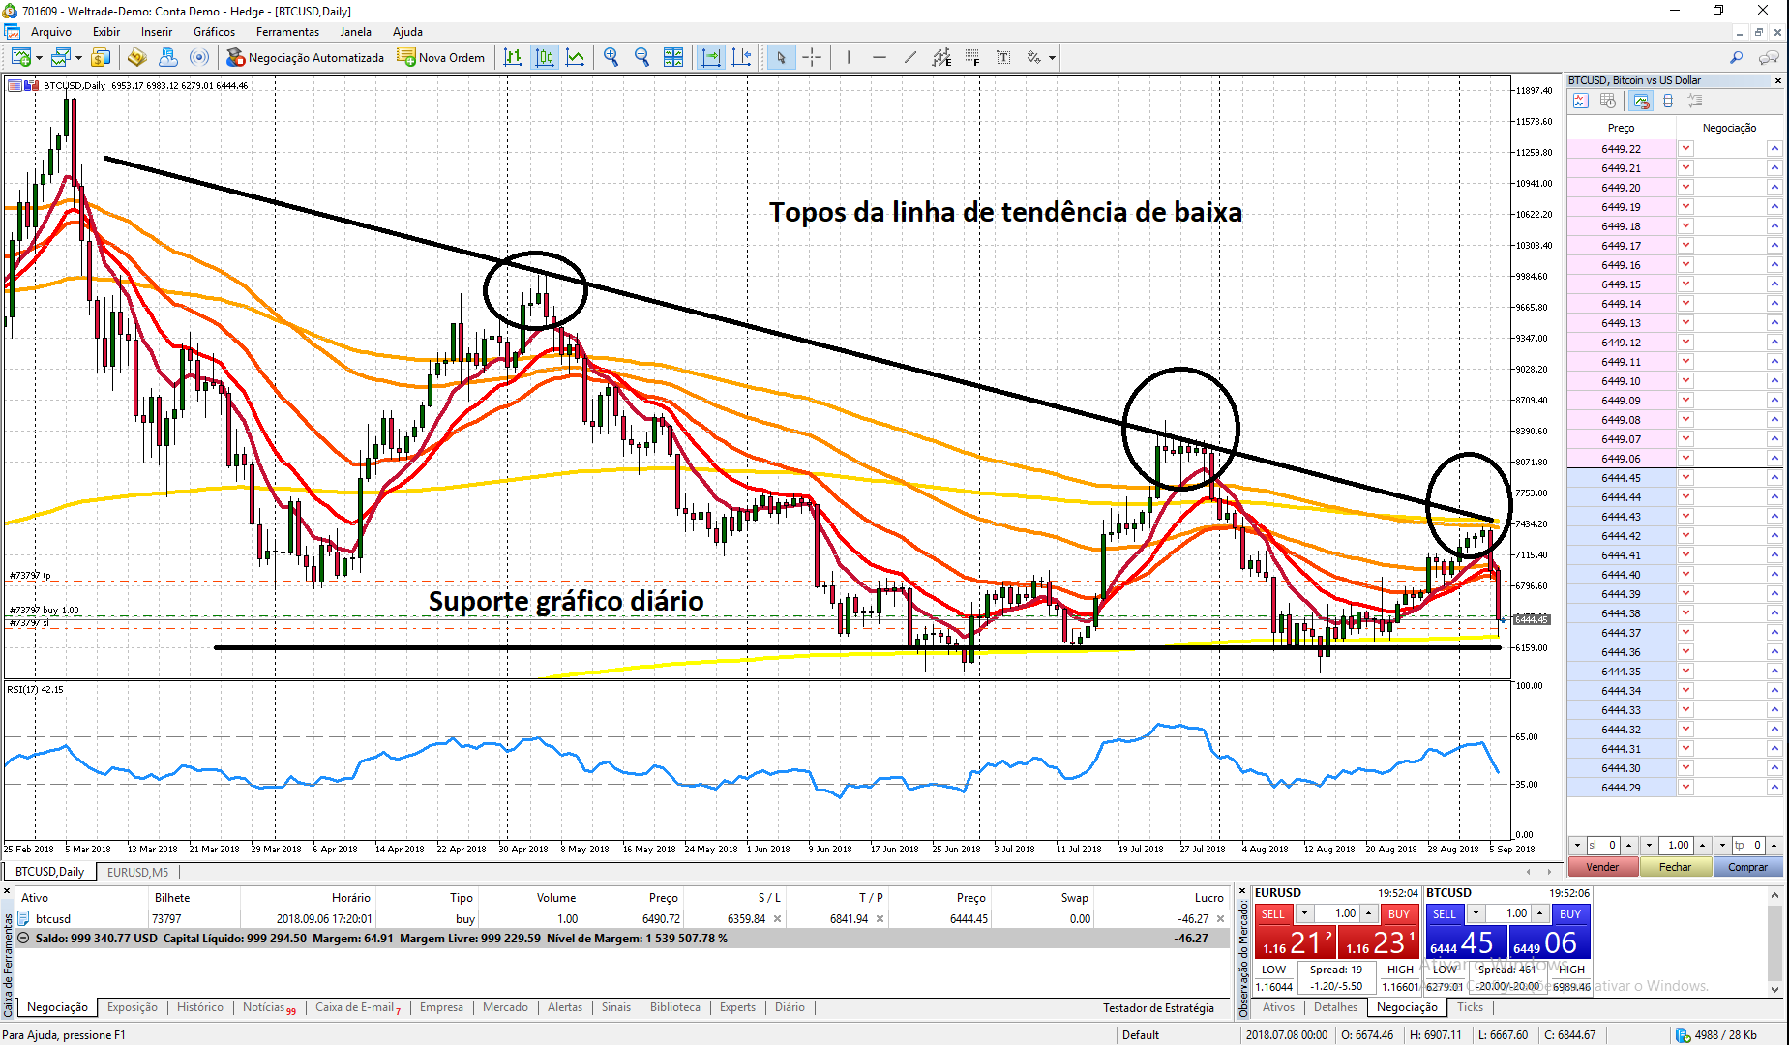1789x1045 pixels.
Task: Zoom in on the chart
Action: [x=611, y=58]
